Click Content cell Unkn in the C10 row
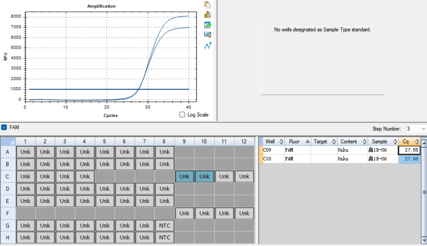Image resolution: width=427 pixels, height=246 pixels. click(352, 159)
